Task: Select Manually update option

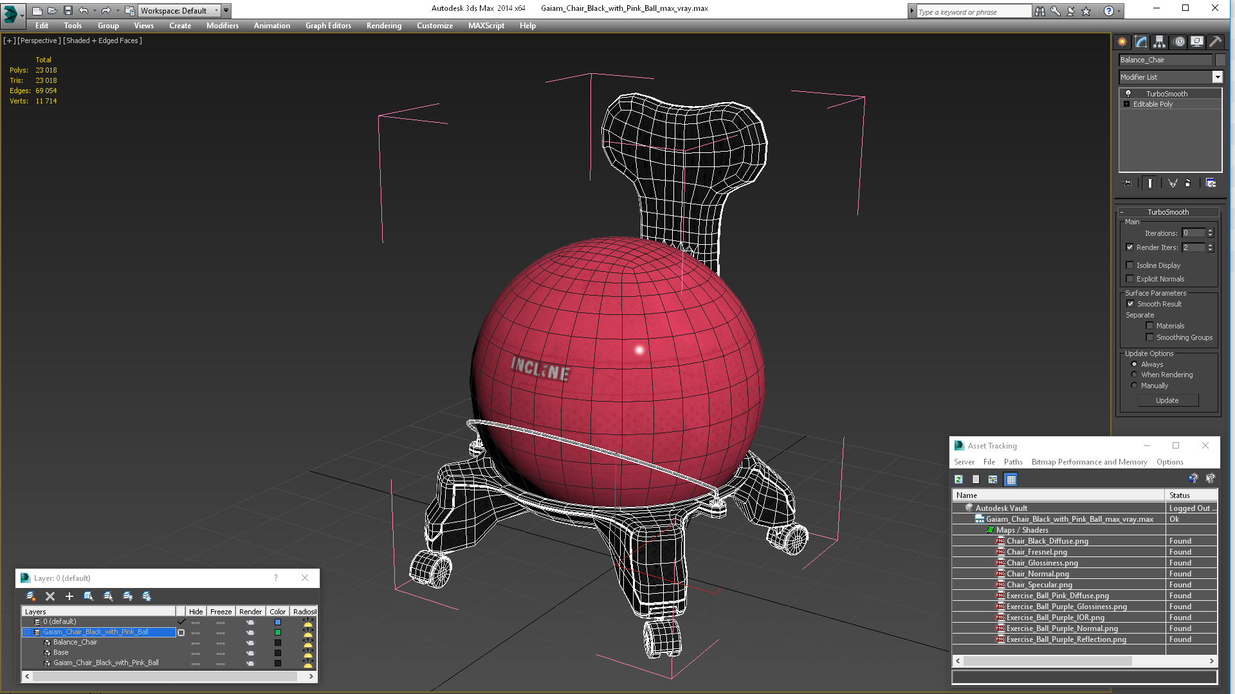Action: point(1135,386)
